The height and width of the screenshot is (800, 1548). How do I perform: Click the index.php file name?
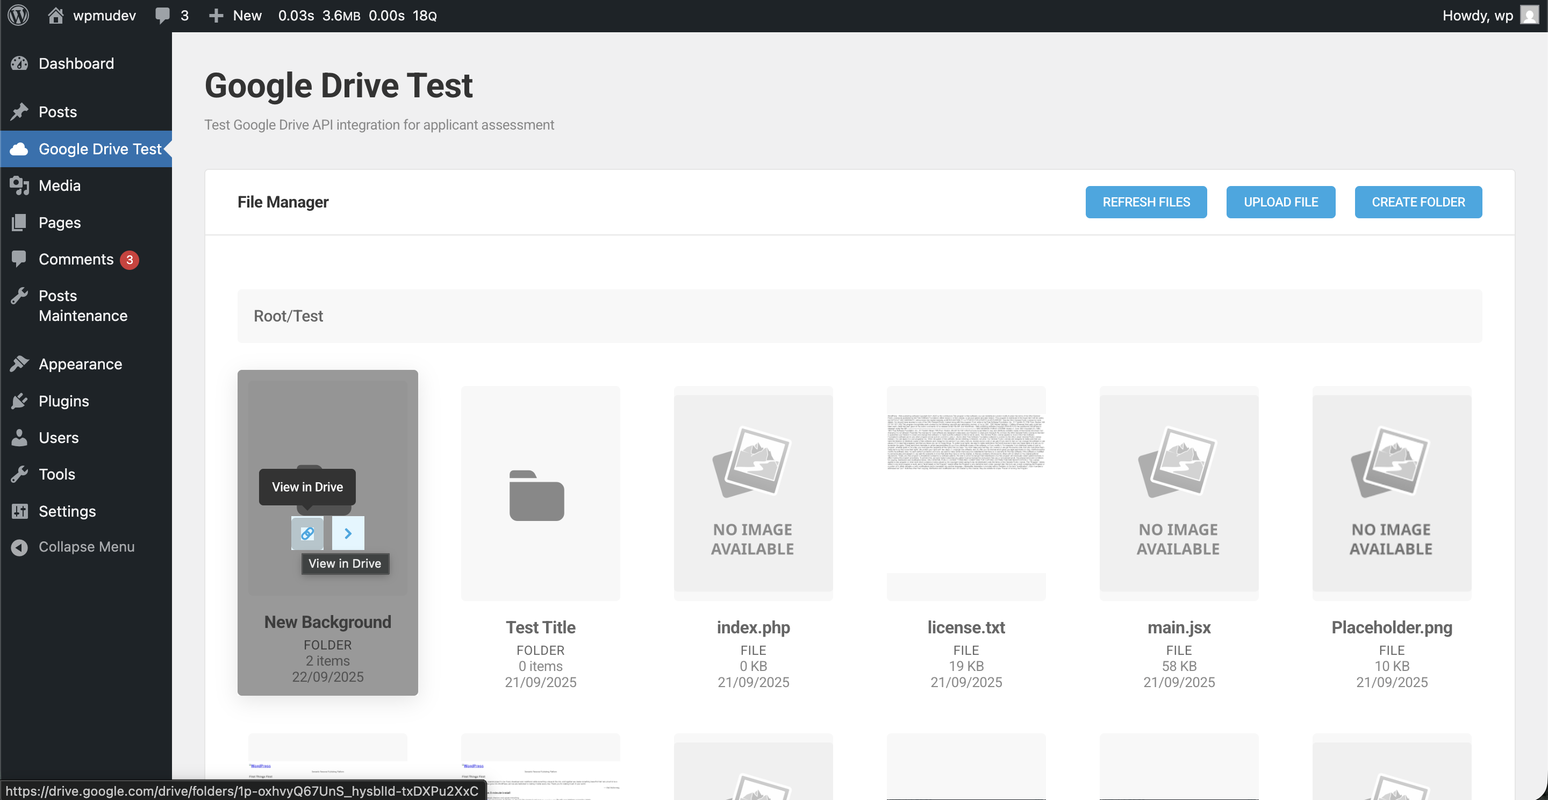coord(753,627)
